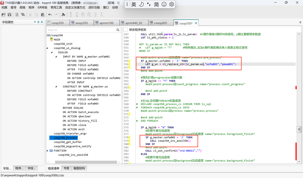
Task: Click the redo arrow icon
Action: (x=56, y=14)
